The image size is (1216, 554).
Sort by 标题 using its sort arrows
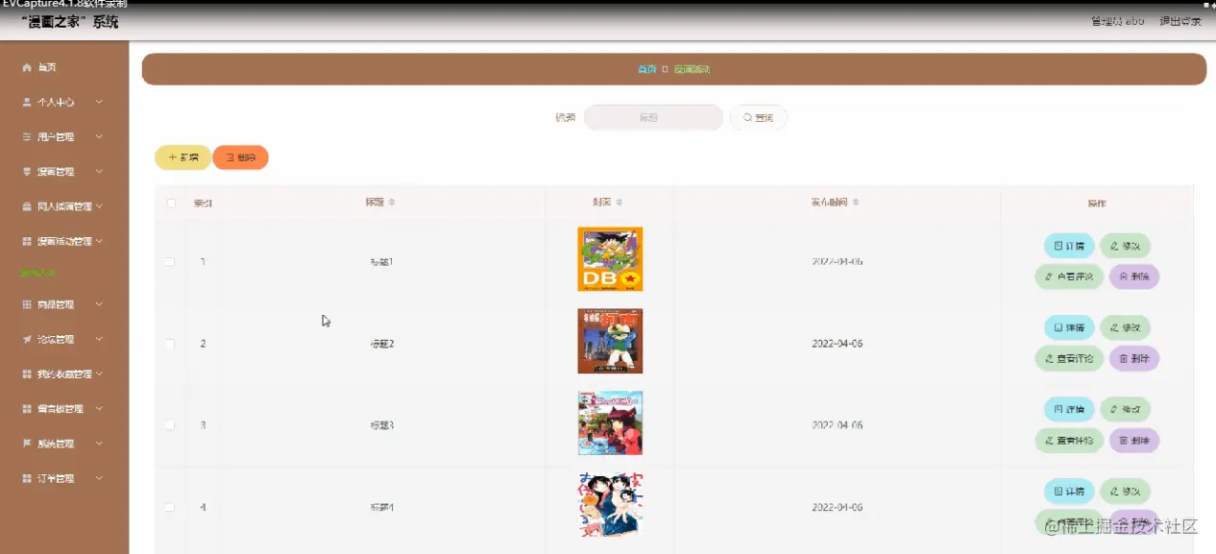pyautogui.click(x=392, y=203)
